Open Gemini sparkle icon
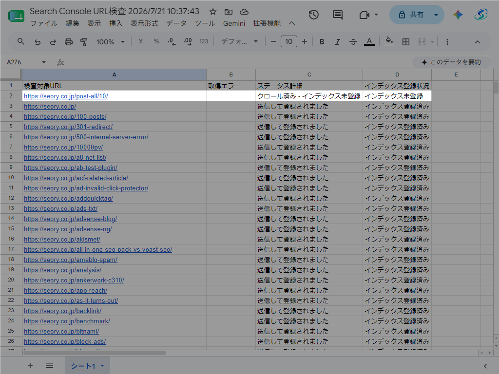499x374 pixels. [x=458, y=15]
